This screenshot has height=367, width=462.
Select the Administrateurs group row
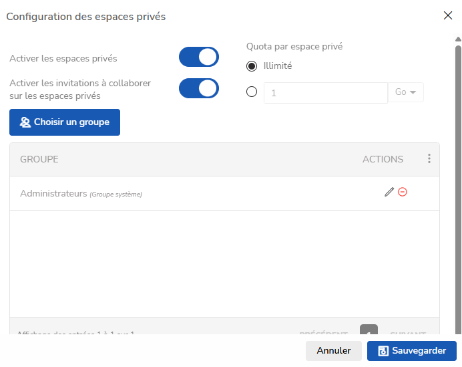point(224,194)
